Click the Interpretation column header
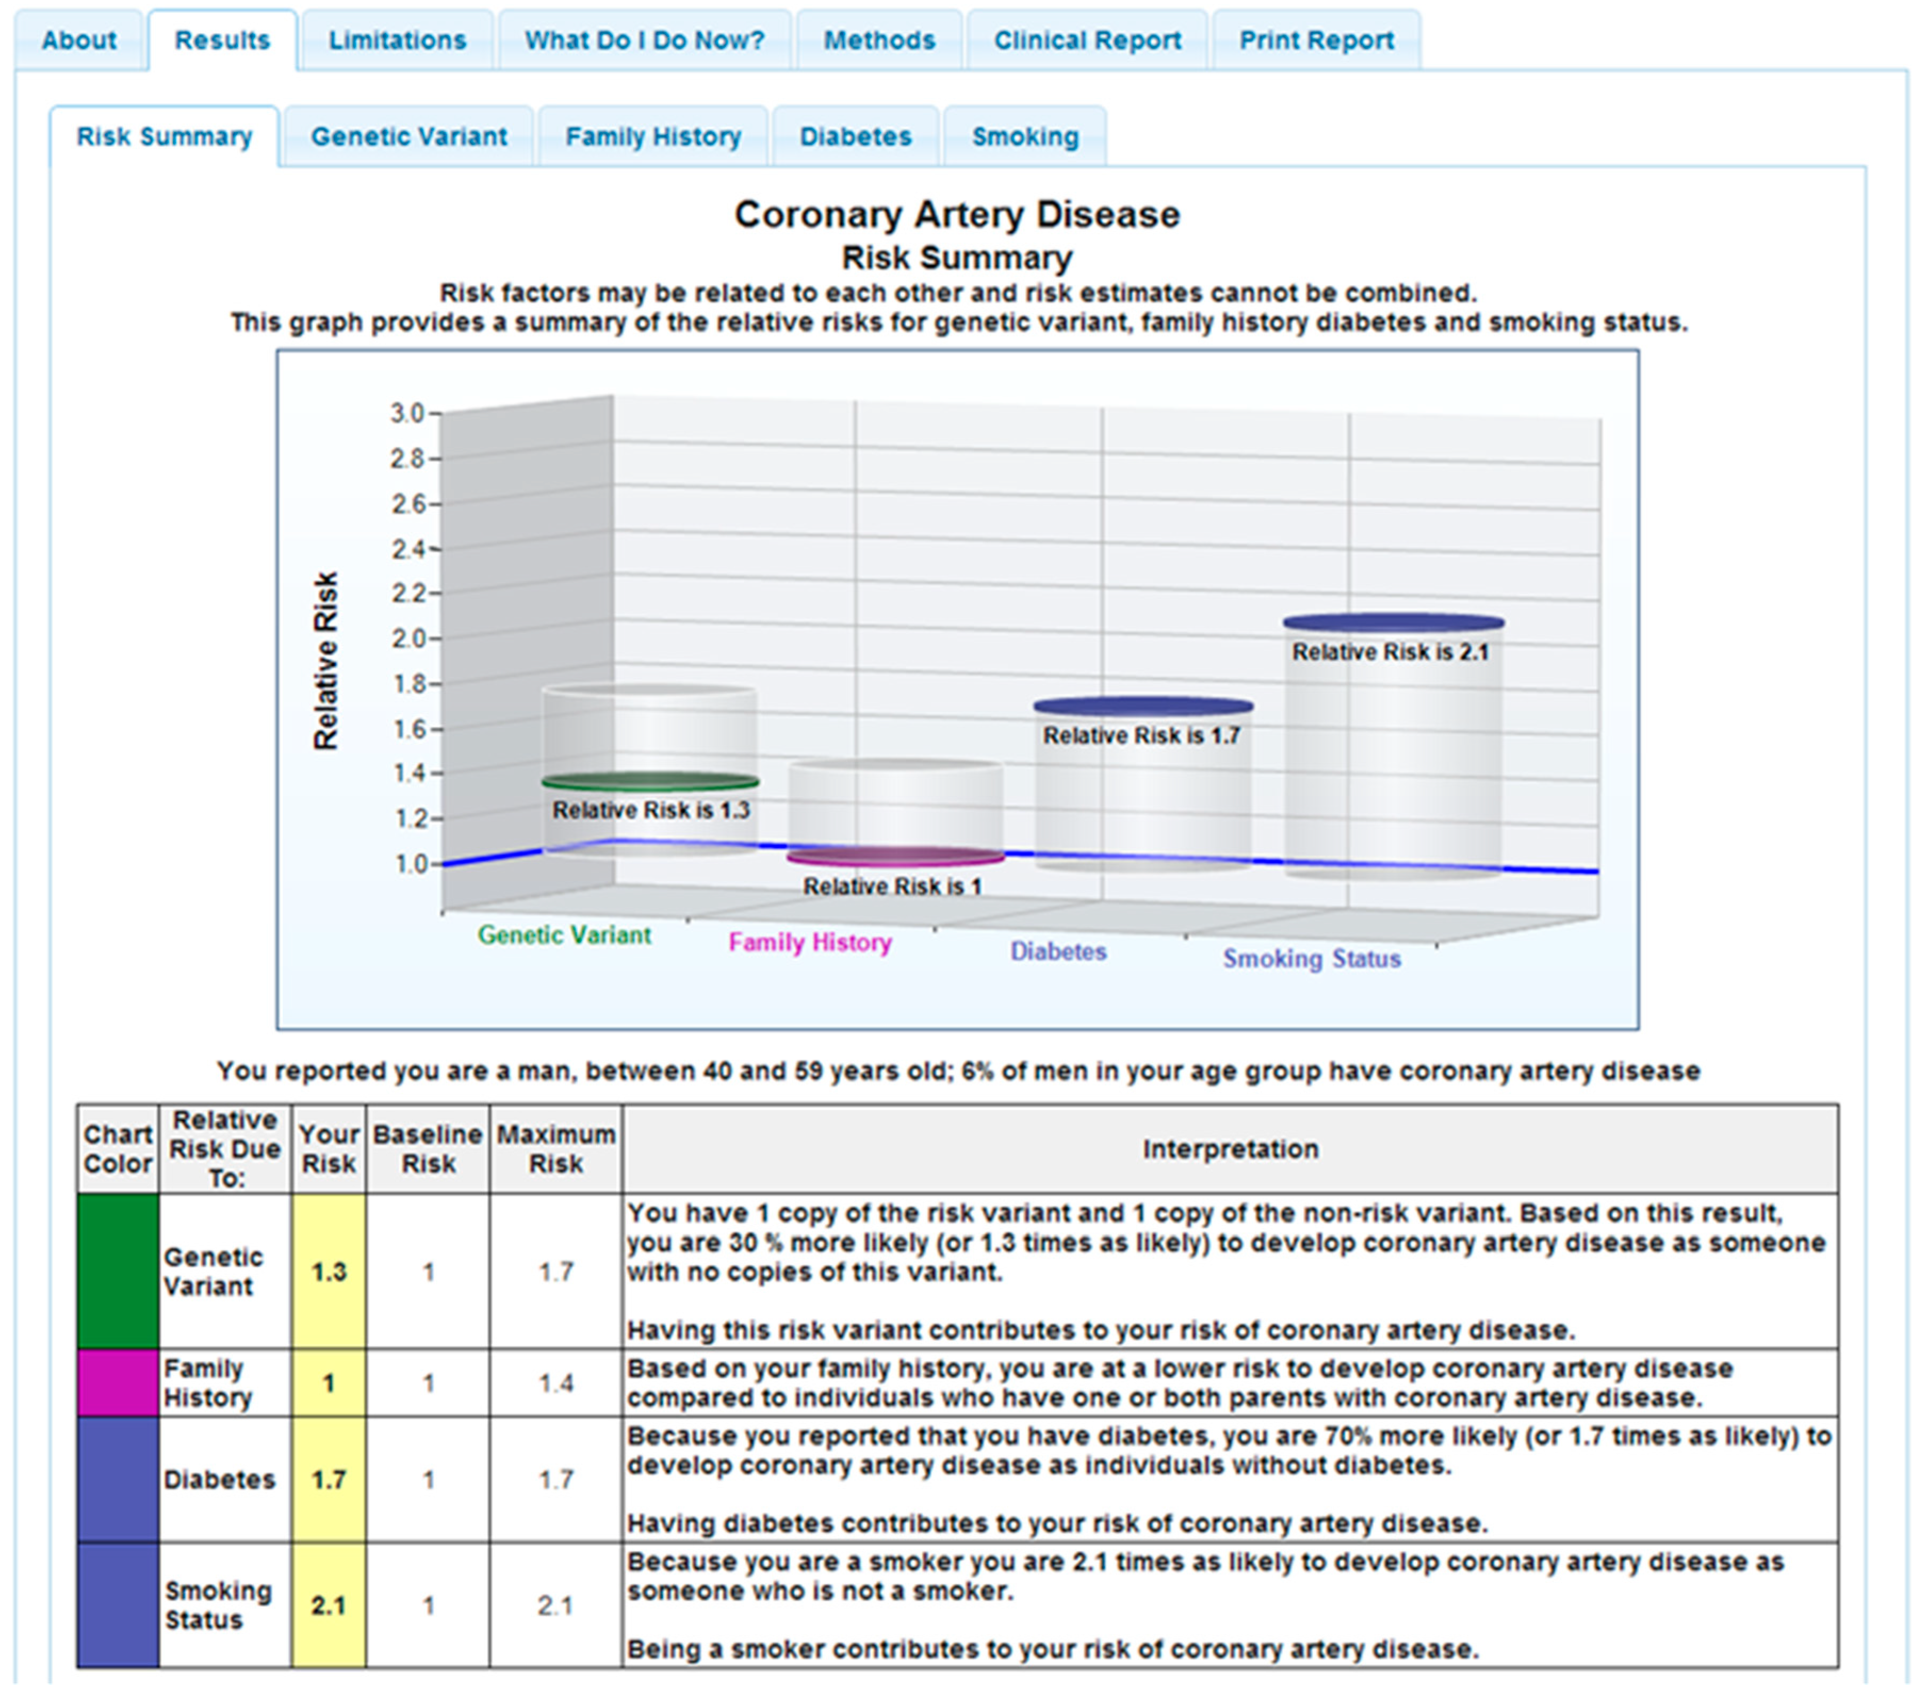Image resolution: width=1926 pixels, height=1705 pixels. pyautogui.click(x=1230, y=1149)
